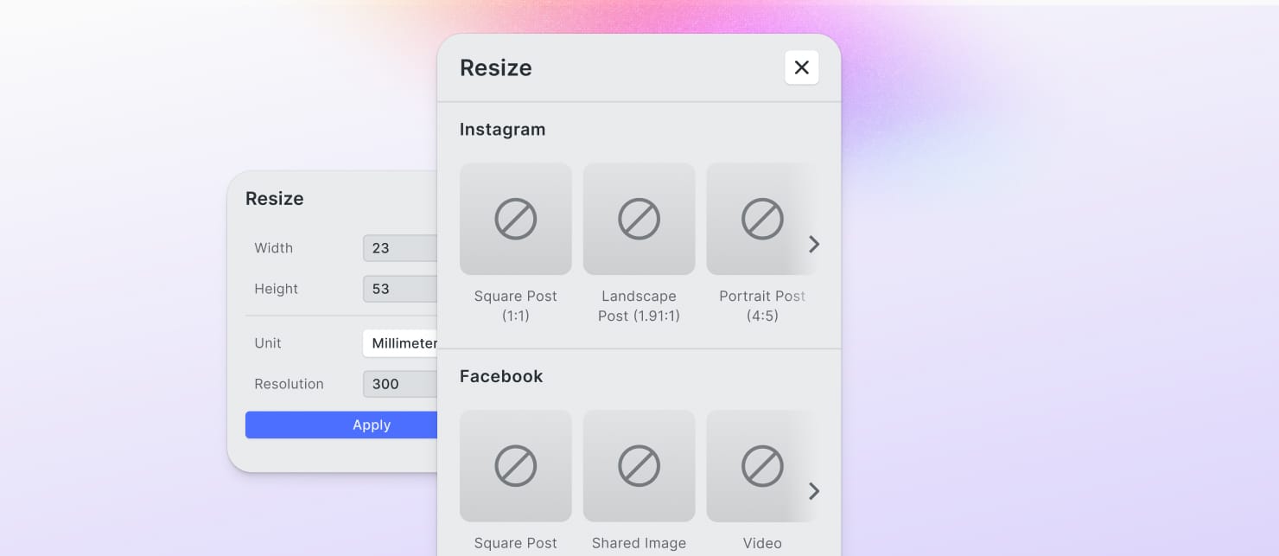Click the 'Landscape Post (1.91:1)' label
Image resolution: width=1279 pixels, height=556 pixels.
pos(639,306)
